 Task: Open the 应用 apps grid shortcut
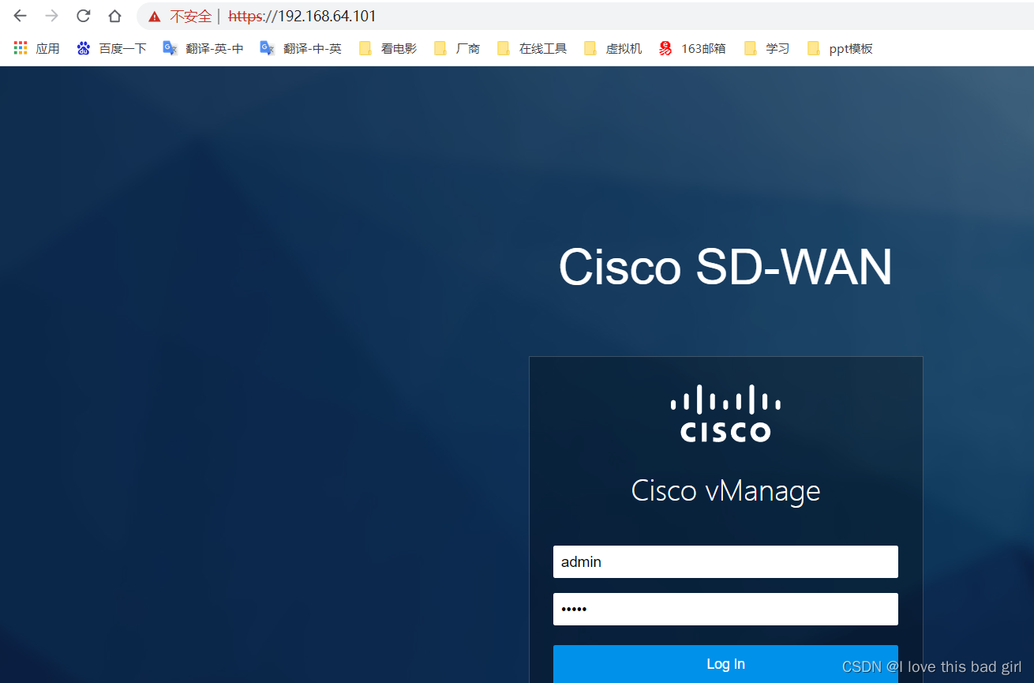[x=36, y=48]
